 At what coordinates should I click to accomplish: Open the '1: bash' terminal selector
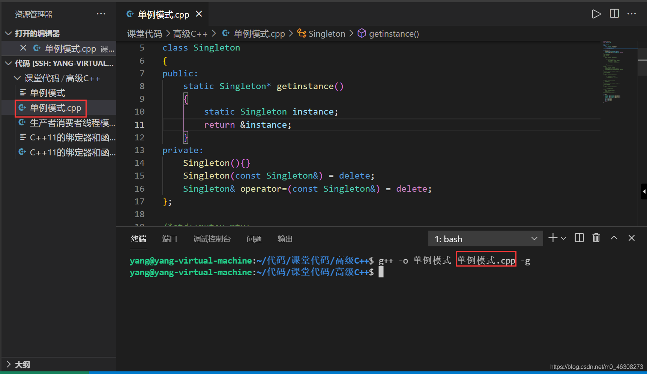point(485,238)
